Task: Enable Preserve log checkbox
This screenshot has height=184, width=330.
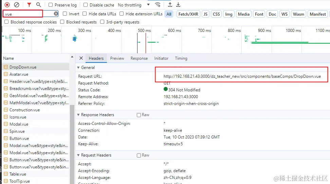Action: click(x=51, y=5)
